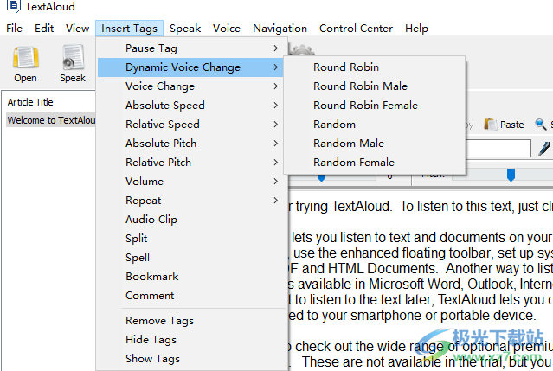The image size is (553, 371).
Task: Expand the Volume submenu
Action: [190, 182]
